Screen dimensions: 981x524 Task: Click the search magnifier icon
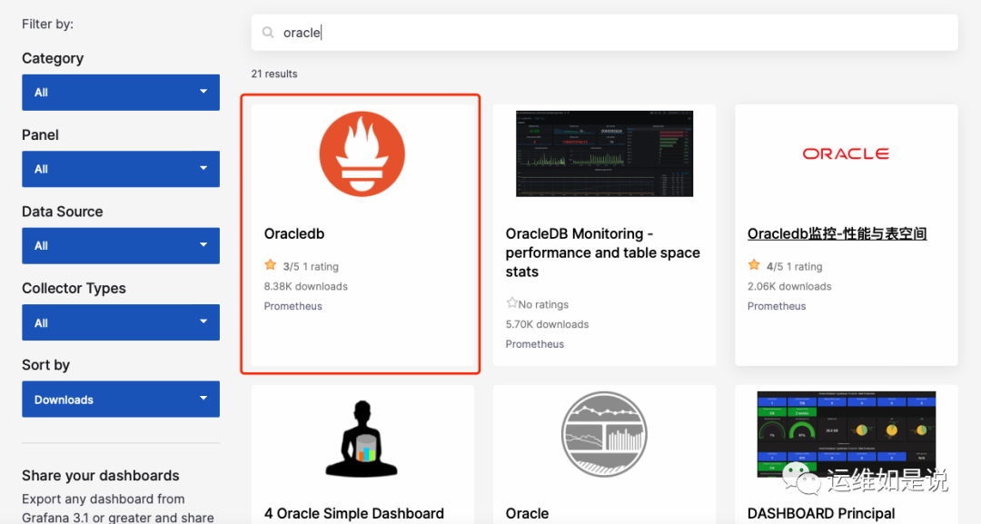(268, 33)
